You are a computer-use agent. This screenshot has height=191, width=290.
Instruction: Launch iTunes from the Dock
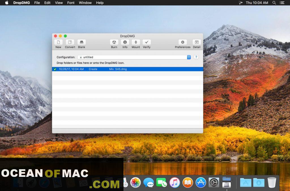tap(174, 182)
